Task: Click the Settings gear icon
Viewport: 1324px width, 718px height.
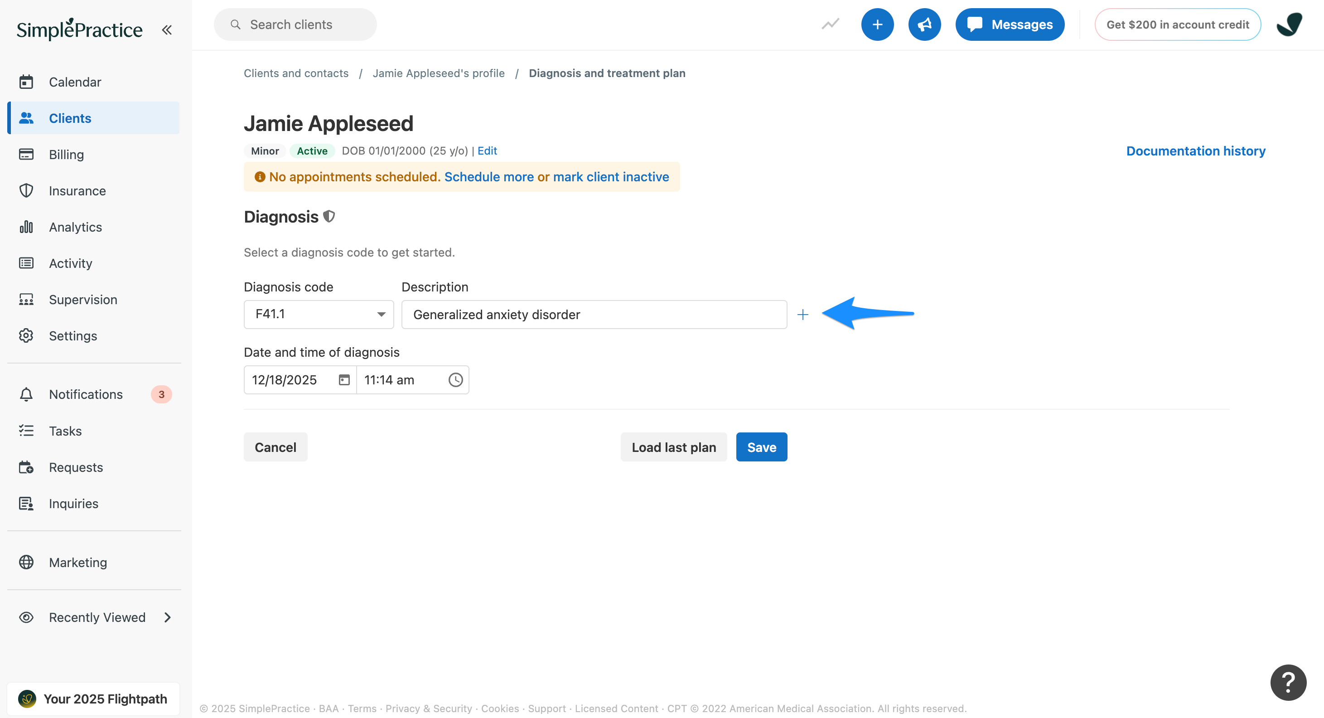Action: coord(26,335)
